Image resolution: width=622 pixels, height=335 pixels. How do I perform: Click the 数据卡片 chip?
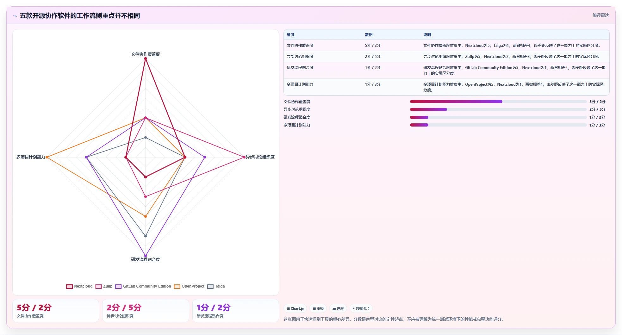(361, 308)
